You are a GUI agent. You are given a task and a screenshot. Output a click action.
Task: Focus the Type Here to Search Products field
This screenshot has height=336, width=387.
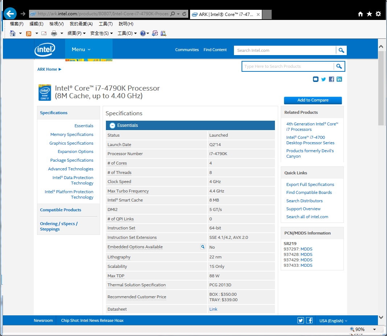(288, 66)
